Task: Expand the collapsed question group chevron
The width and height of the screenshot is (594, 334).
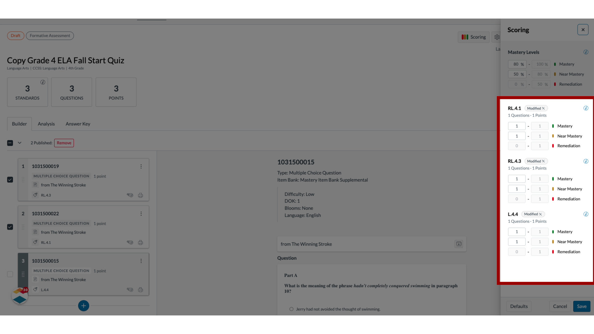Action: pyautogui.click(x=19, y=143)
